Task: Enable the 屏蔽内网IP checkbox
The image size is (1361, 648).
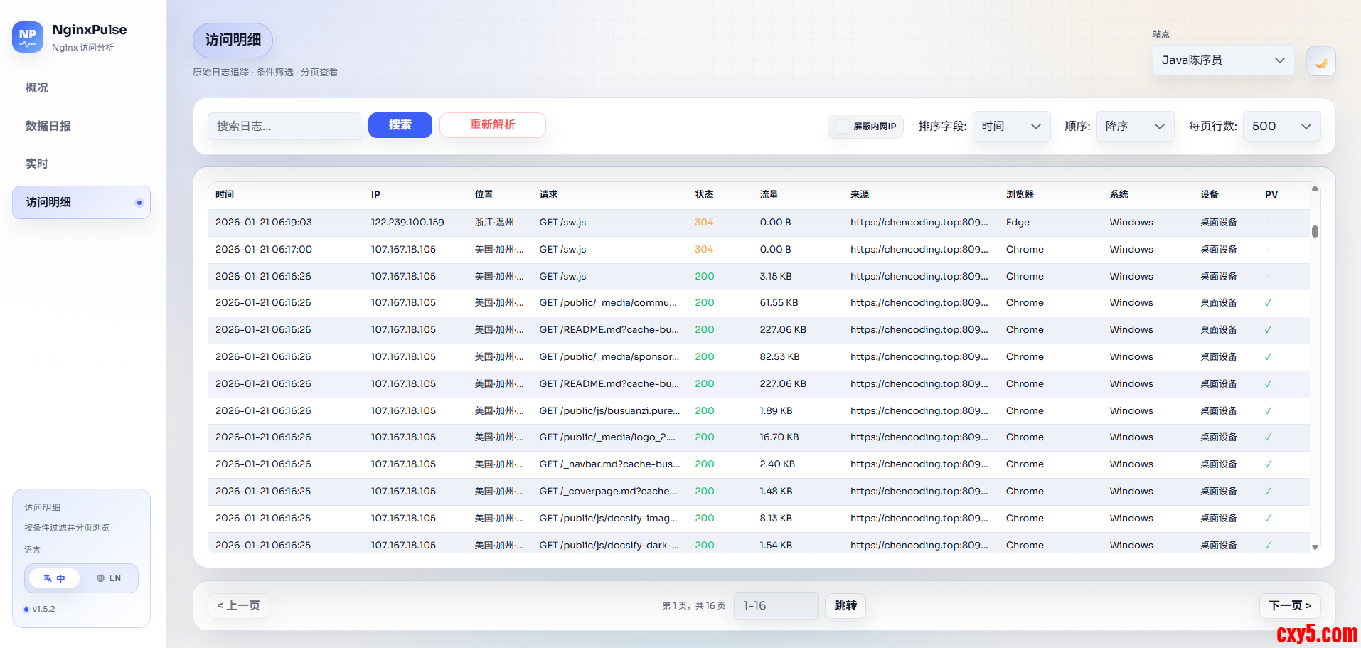Action: point(843,127)
